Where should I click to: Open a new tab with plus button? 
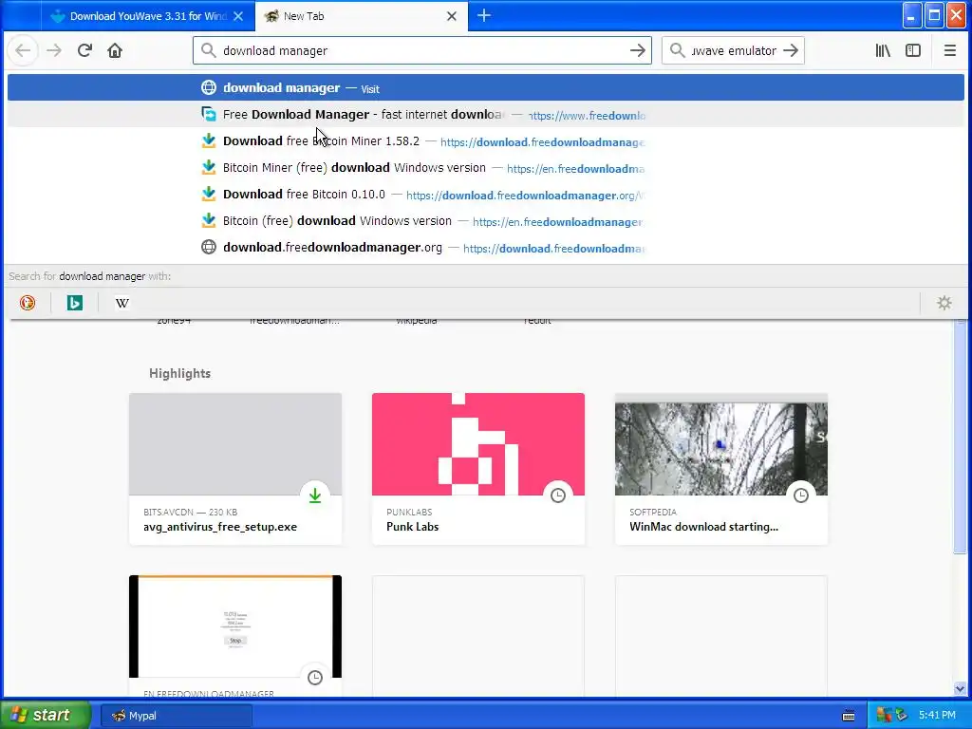pyautogui.click(x=484, y=16)
